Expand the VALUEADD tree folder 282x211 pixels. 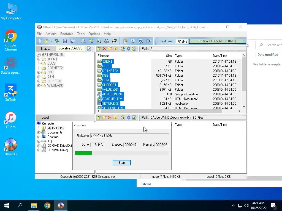click(39, 86)
